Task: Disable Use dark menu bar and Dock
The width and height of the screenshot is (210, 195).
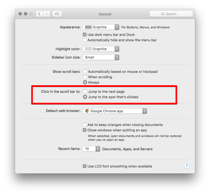Action: tap(85, 35)
